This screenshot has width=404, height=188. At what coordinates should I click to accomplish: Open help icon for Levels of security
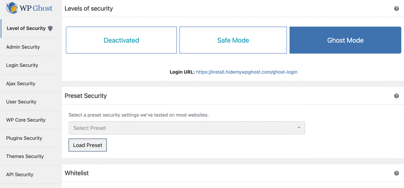tap(397, 9)
